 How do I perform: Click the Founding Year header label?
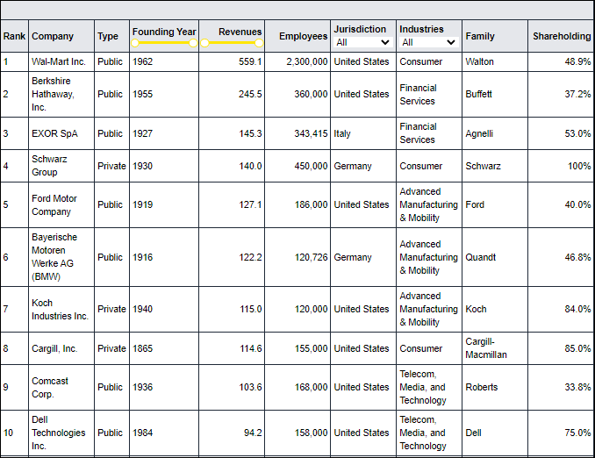pyautogui.click(x=164, y=32)
